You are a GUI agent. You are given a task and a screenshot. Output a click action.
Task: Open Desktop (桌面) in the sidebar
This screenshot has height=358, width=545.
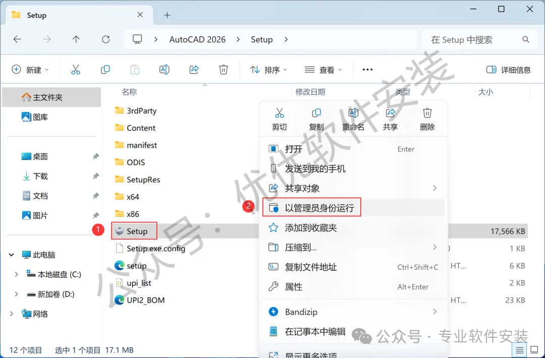35,157
